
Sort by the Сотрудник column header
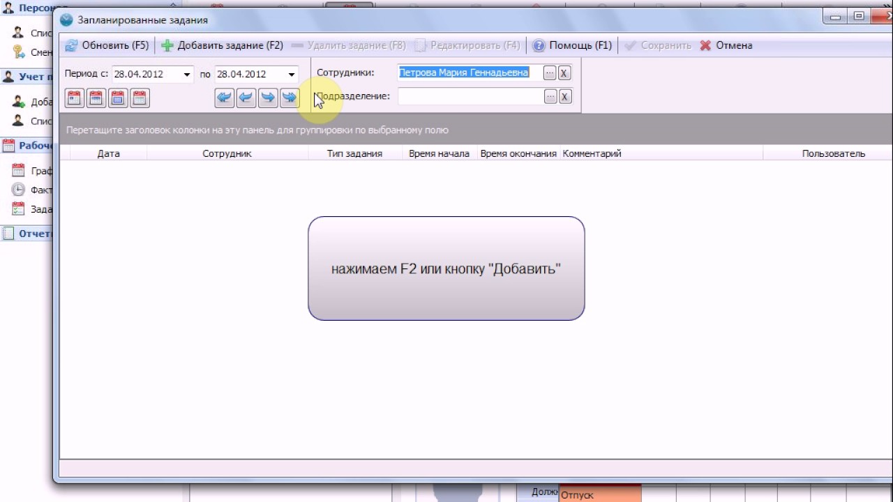click(227, 153)
